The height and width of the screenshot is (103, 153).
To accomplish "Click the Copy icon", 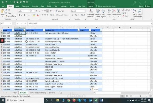I will [x=7, y=13].
